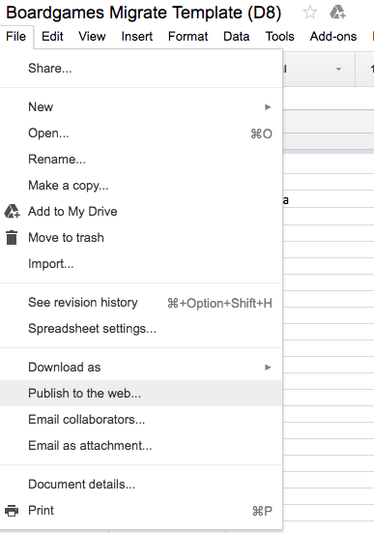The width and height of the screenshot is (374, 533).
Task: Expand the New submenu
Action: (x=141, y=107)
